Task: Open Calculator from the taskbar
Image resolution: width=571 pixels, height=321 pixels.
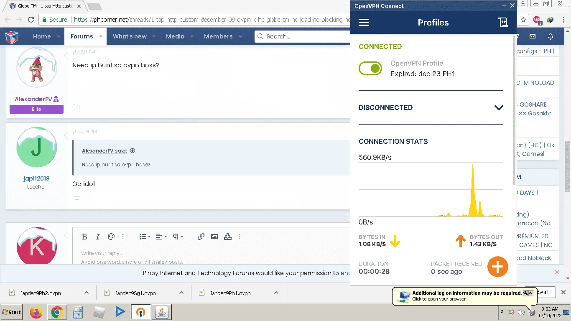Action: [x=78, y=312]
